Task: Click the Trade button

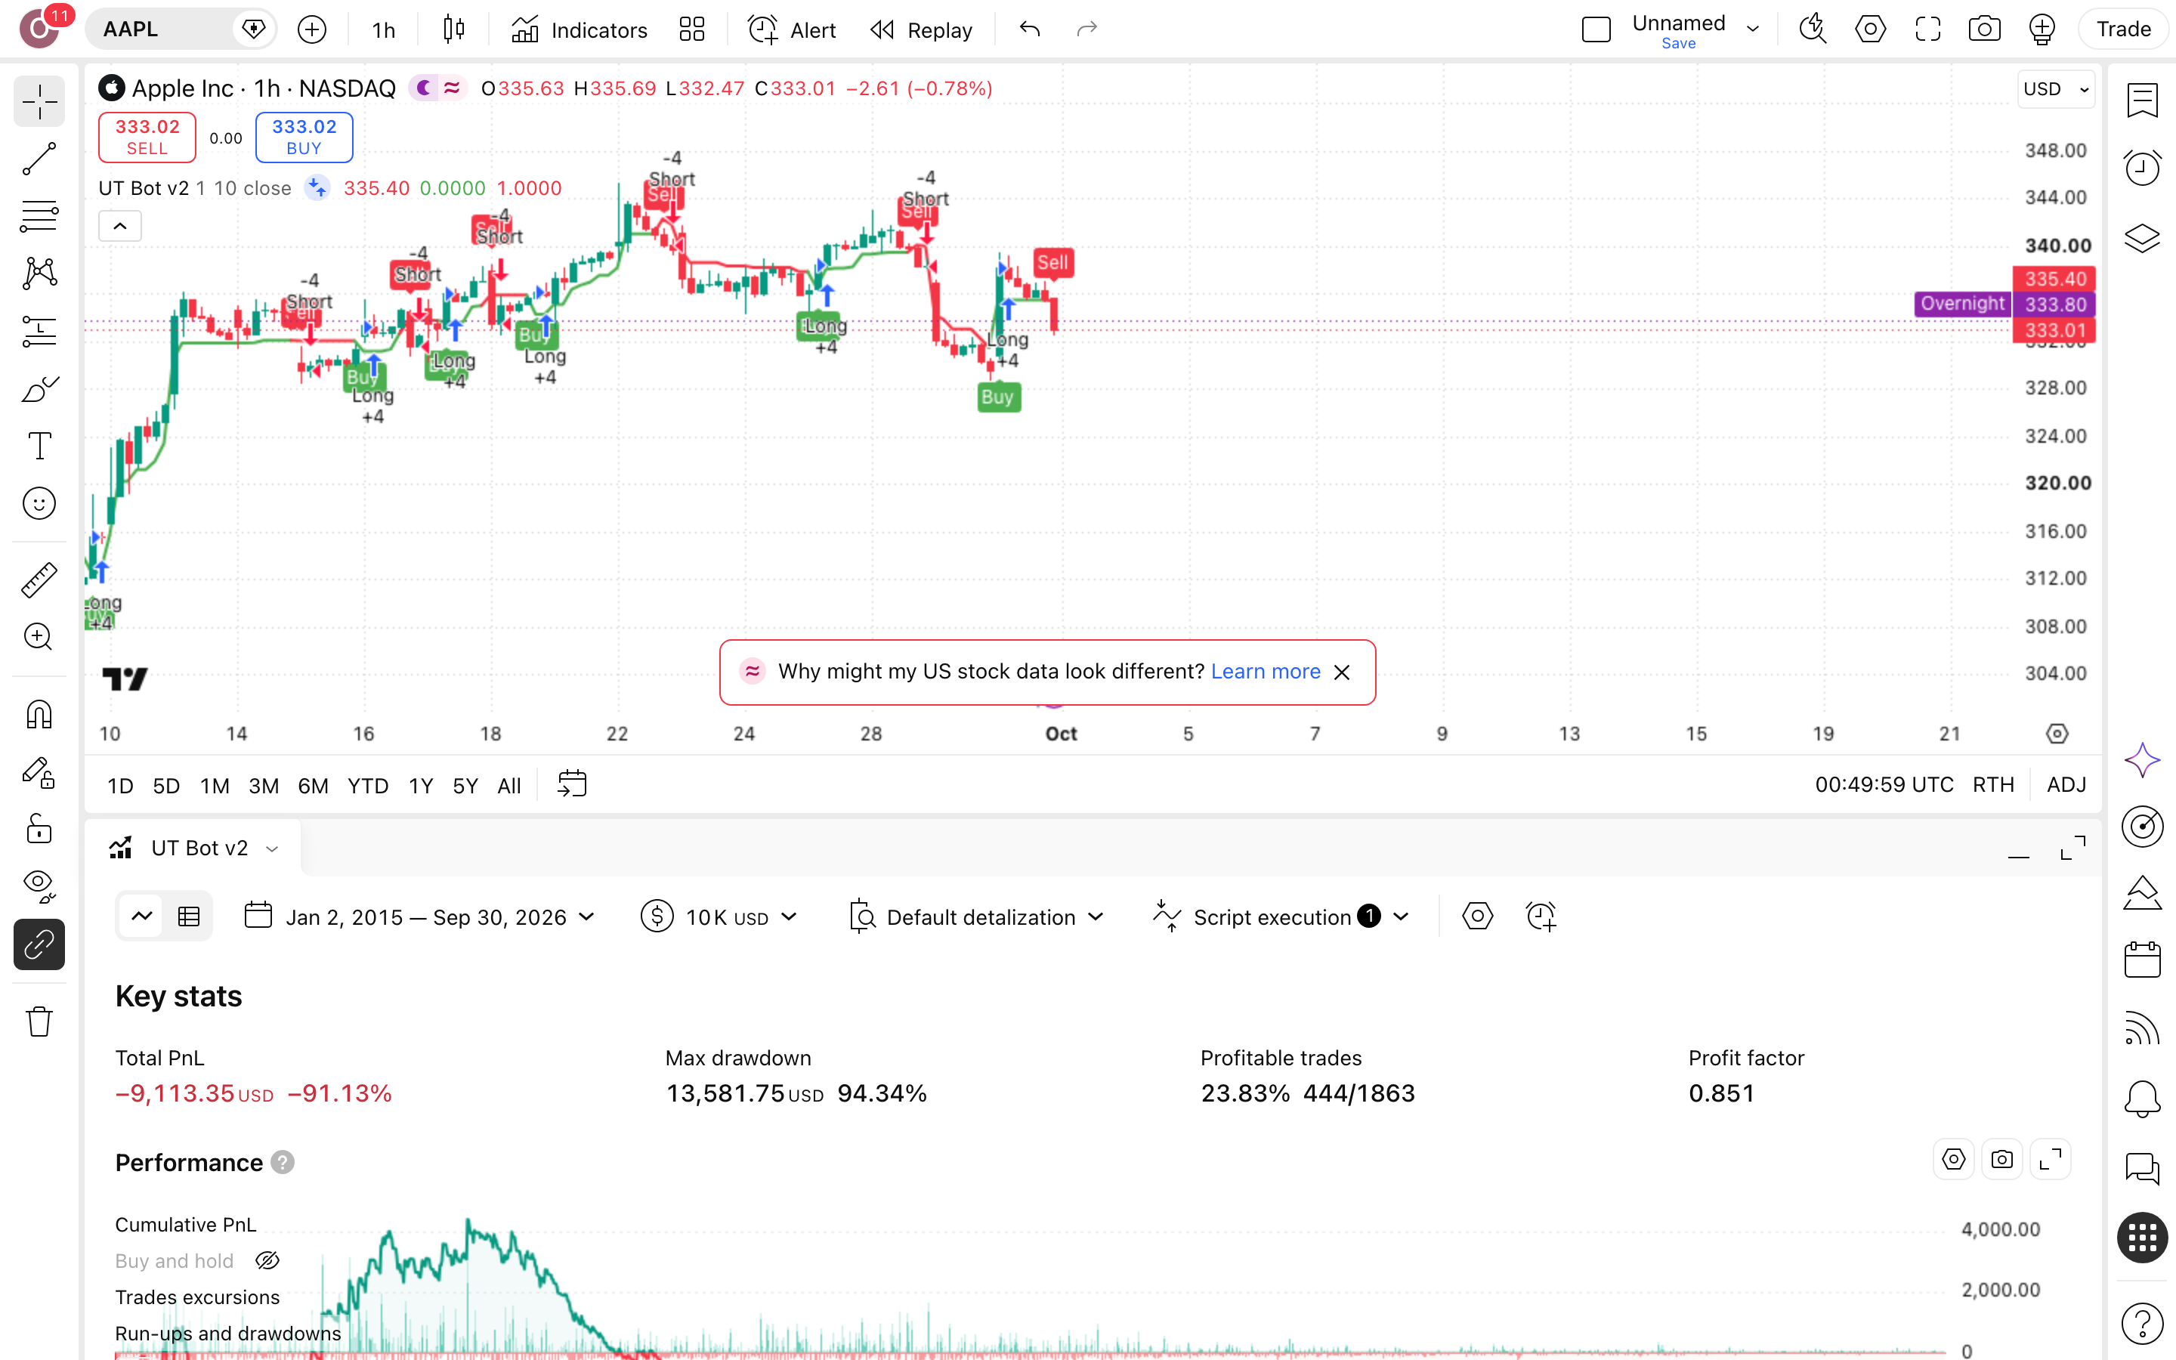Action: [x=2124, y=29]
